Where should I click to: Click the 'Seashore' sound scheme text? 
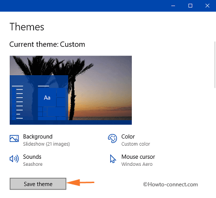click(x=33, y=164)
